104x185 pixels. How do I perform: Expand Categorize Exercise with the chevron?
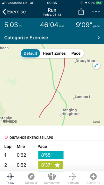point(99,38)
